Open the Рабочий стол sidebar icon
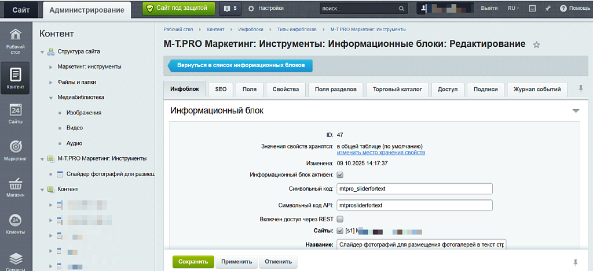The height and width of the screenshot is (271, 593). click(16, 40)
